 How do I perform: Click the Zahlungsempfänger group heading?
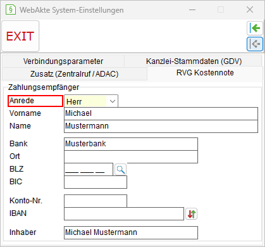point(44,87)
